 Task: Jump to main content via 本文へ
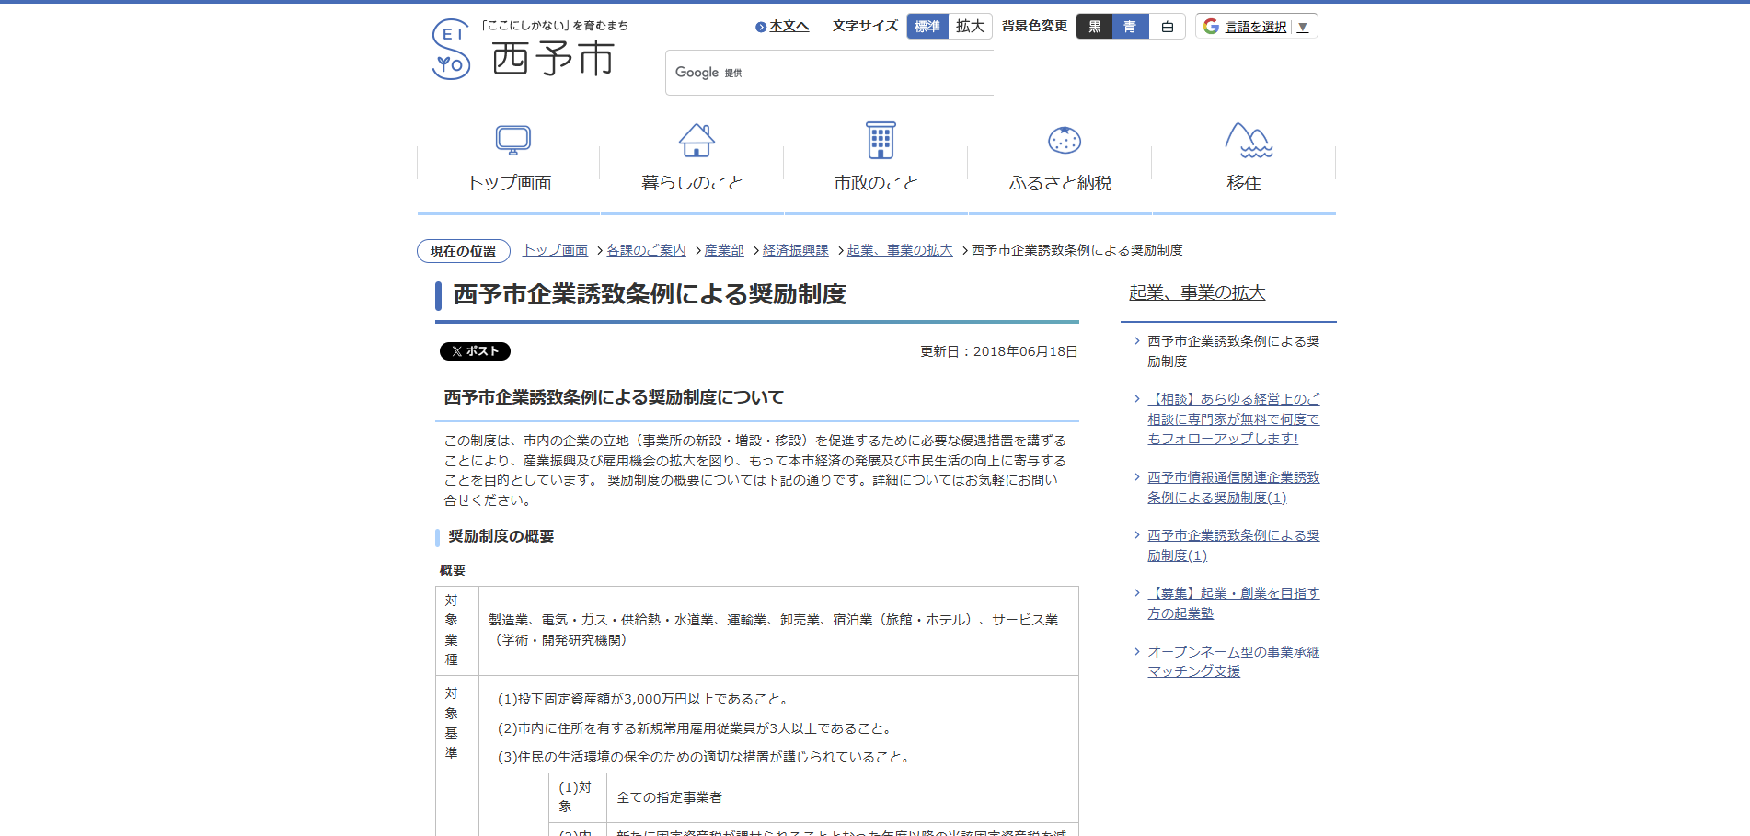tap(789, 27)
